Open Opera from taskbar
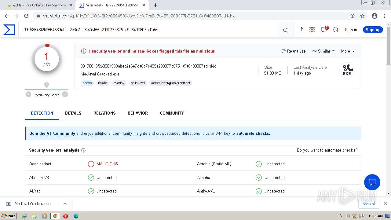The image size is (391, 220). [x=65, y=216]
